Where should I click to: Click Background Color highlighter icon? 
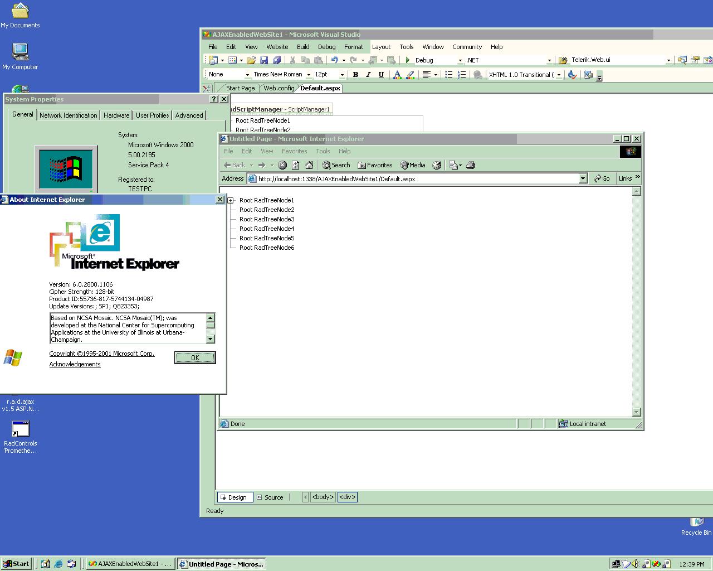point(411,75)
